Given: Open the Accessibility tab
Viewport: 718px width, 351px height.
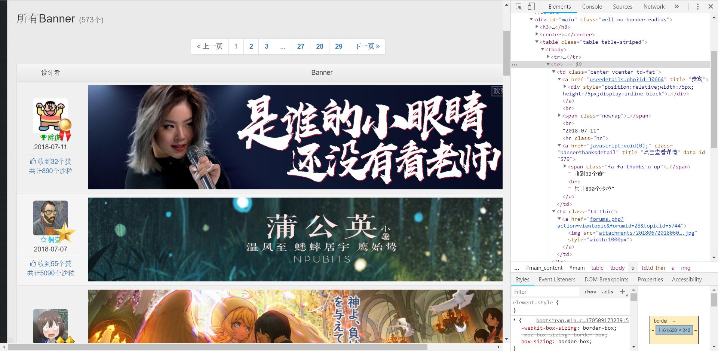Looking at the screenshot, I should (x=687, y=280).
